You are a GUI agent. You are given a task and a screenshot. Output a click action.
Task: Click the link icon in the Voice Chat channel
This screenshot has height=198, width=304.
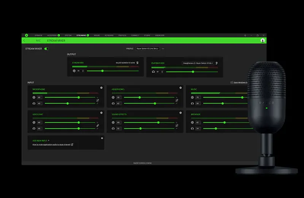pyautogui.click(x=97, y=125)
